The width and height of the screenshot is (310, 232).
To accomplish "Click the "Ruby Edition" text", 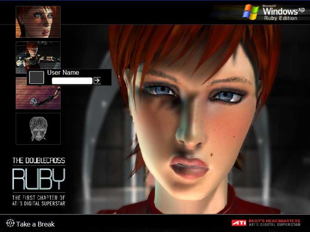I will (280, 18).
